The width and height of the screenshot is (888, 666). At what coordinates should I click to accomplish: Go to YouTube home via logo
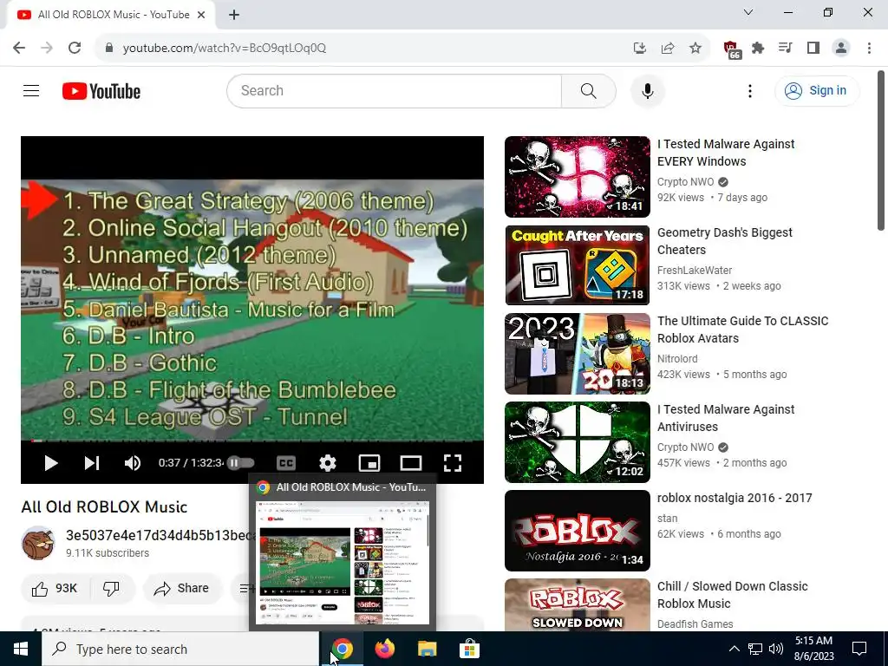pyautogui.click(x=101, y=91)
